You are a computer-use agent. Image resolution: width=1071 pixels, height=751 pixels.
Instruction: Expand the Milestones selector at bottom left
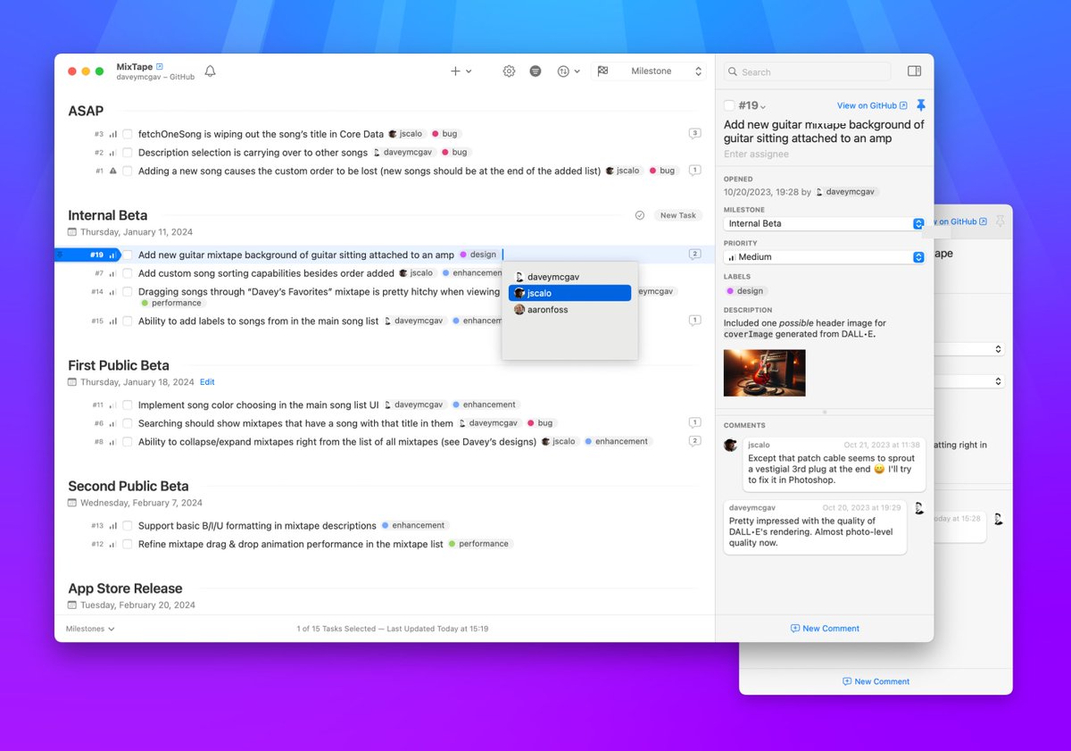(88, 629)
